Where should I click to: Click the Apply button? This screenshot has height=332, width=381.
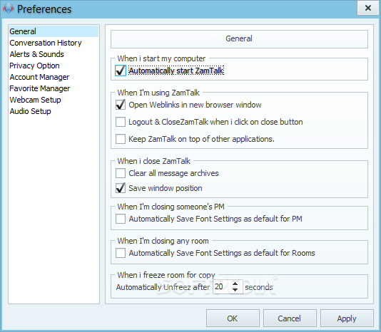tap(347, 318)
